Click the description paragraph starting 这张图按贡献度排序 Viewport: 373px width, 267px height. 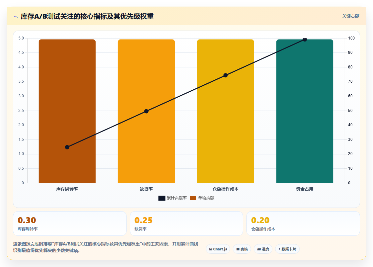pyautogui.click(x=106, y=247)
